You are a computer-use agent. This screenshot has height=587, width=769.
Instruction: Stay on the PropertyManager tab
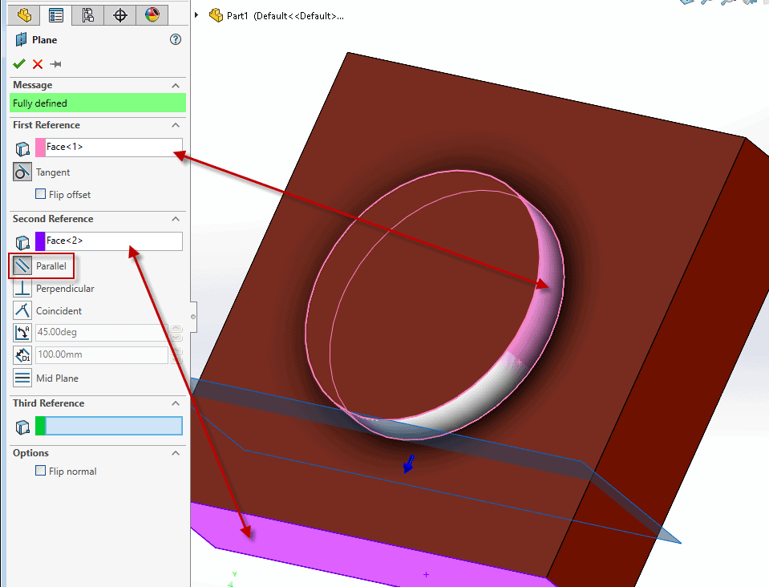(x=56, y=14)
